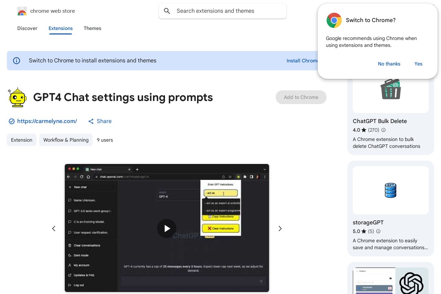
Task: Open the Discover tab
Action: click(x=27, y=28)
